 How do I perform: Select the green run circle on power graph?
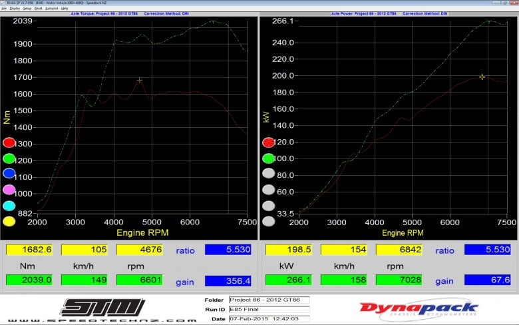pyautogui.click(x=268, y=159)
